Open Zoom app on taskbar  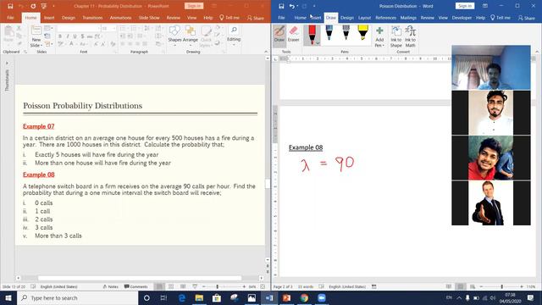pyautogui.click(x=322, y=297)
